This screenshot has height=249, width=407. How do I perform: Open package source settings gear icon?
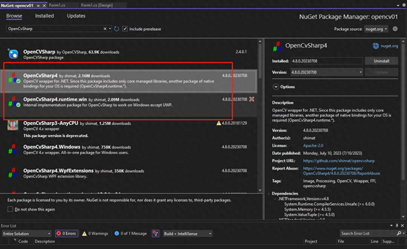pos(395,29)
